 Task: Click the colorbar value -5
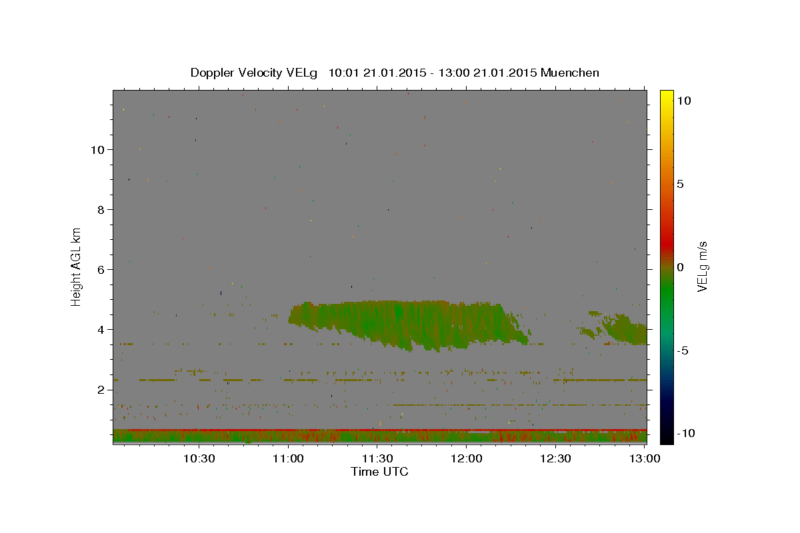682,350
